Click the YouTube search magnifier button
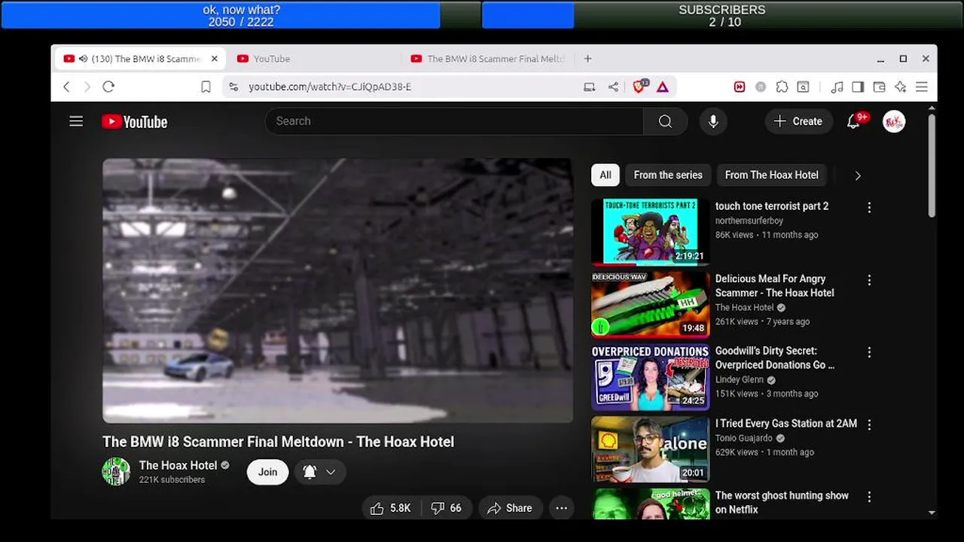This screenshot has width=964, height=542. point(665,121)
